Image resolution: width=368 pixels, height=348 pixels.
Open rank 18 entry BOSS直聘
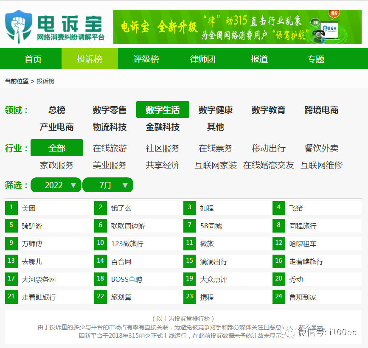click(x=126, y=280)
